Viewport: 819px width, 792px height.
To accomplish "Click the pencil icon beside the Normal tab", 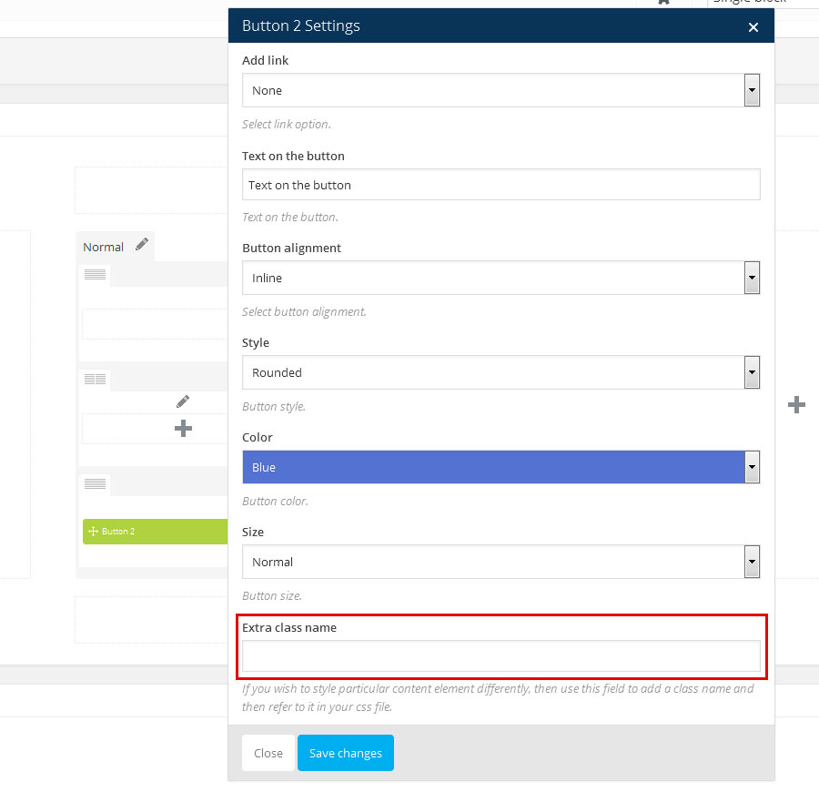I will (141, 245).
